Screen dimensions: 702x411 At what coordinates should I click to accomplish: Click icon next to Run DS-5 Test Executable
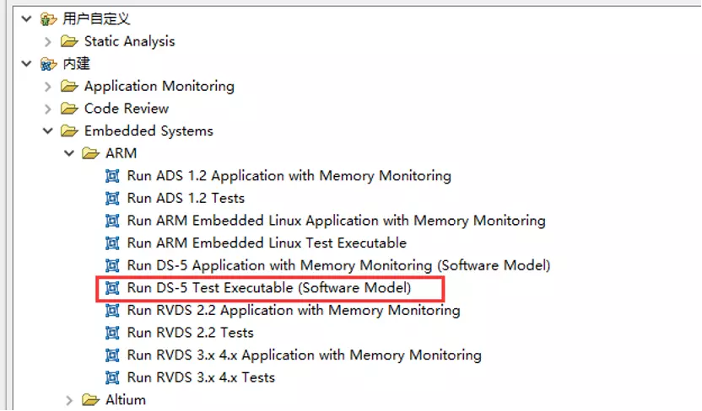[x=112, y=288]
